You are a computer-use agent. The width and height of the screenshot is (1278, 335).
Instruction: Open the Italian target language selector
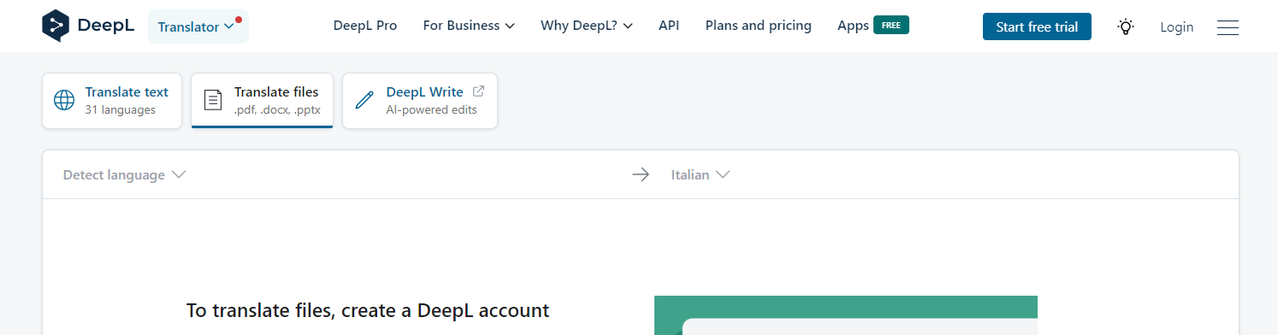(x=700, y=174)
